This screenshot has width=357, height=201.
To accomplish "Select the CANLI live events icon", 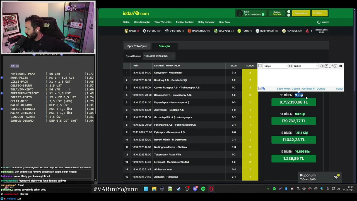I will [126, 31].
